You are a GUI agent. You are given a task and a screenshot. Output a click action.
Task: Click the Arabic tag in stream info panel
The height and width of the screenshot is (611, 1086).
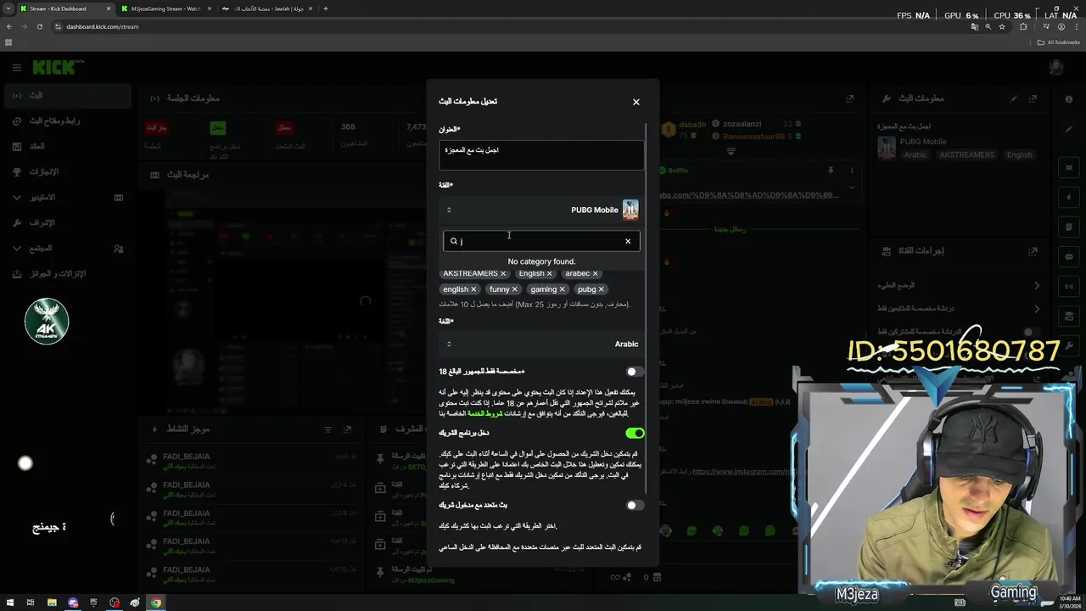tap(915, 155)
